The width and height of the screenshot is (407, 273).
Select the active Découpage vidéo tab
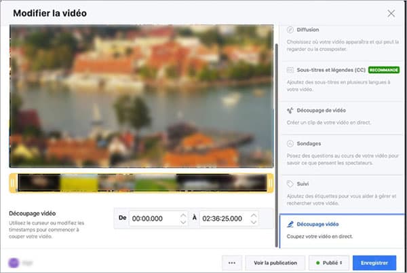[x=342, y=231]
